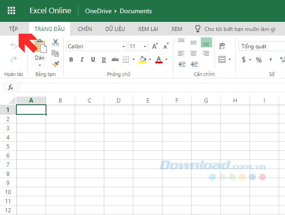Viewport: 285px width, 215px height.
Task: Click the Tell Me search box
Action: [x=240, y=29]
